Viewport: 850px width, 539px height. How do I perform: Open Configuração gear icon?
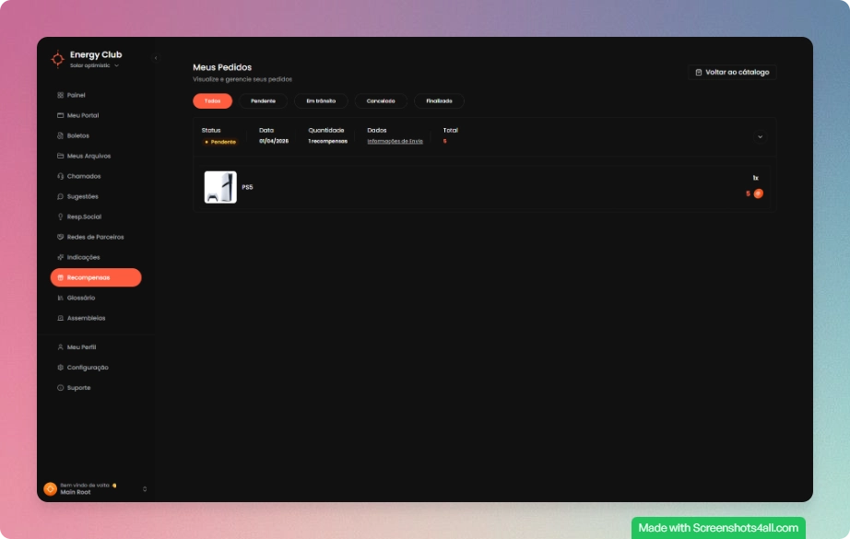[60, 368]
